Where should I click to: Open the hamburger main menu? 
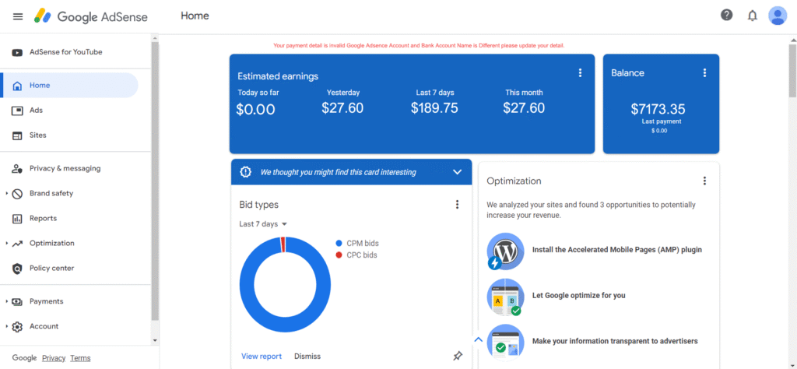[x=18, y=16]
